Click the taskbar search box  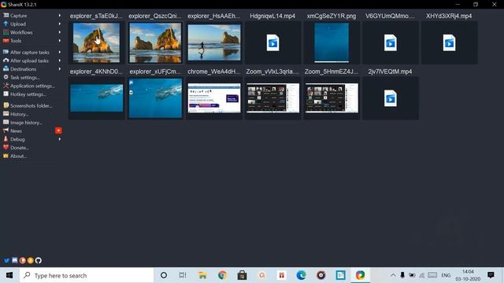87,275
